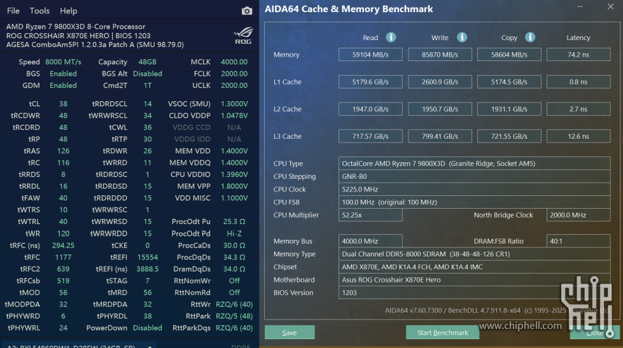This screenshot has width=623, height=348.
Task: Click PowerDown Disabled value
Action: coord(148,328)
